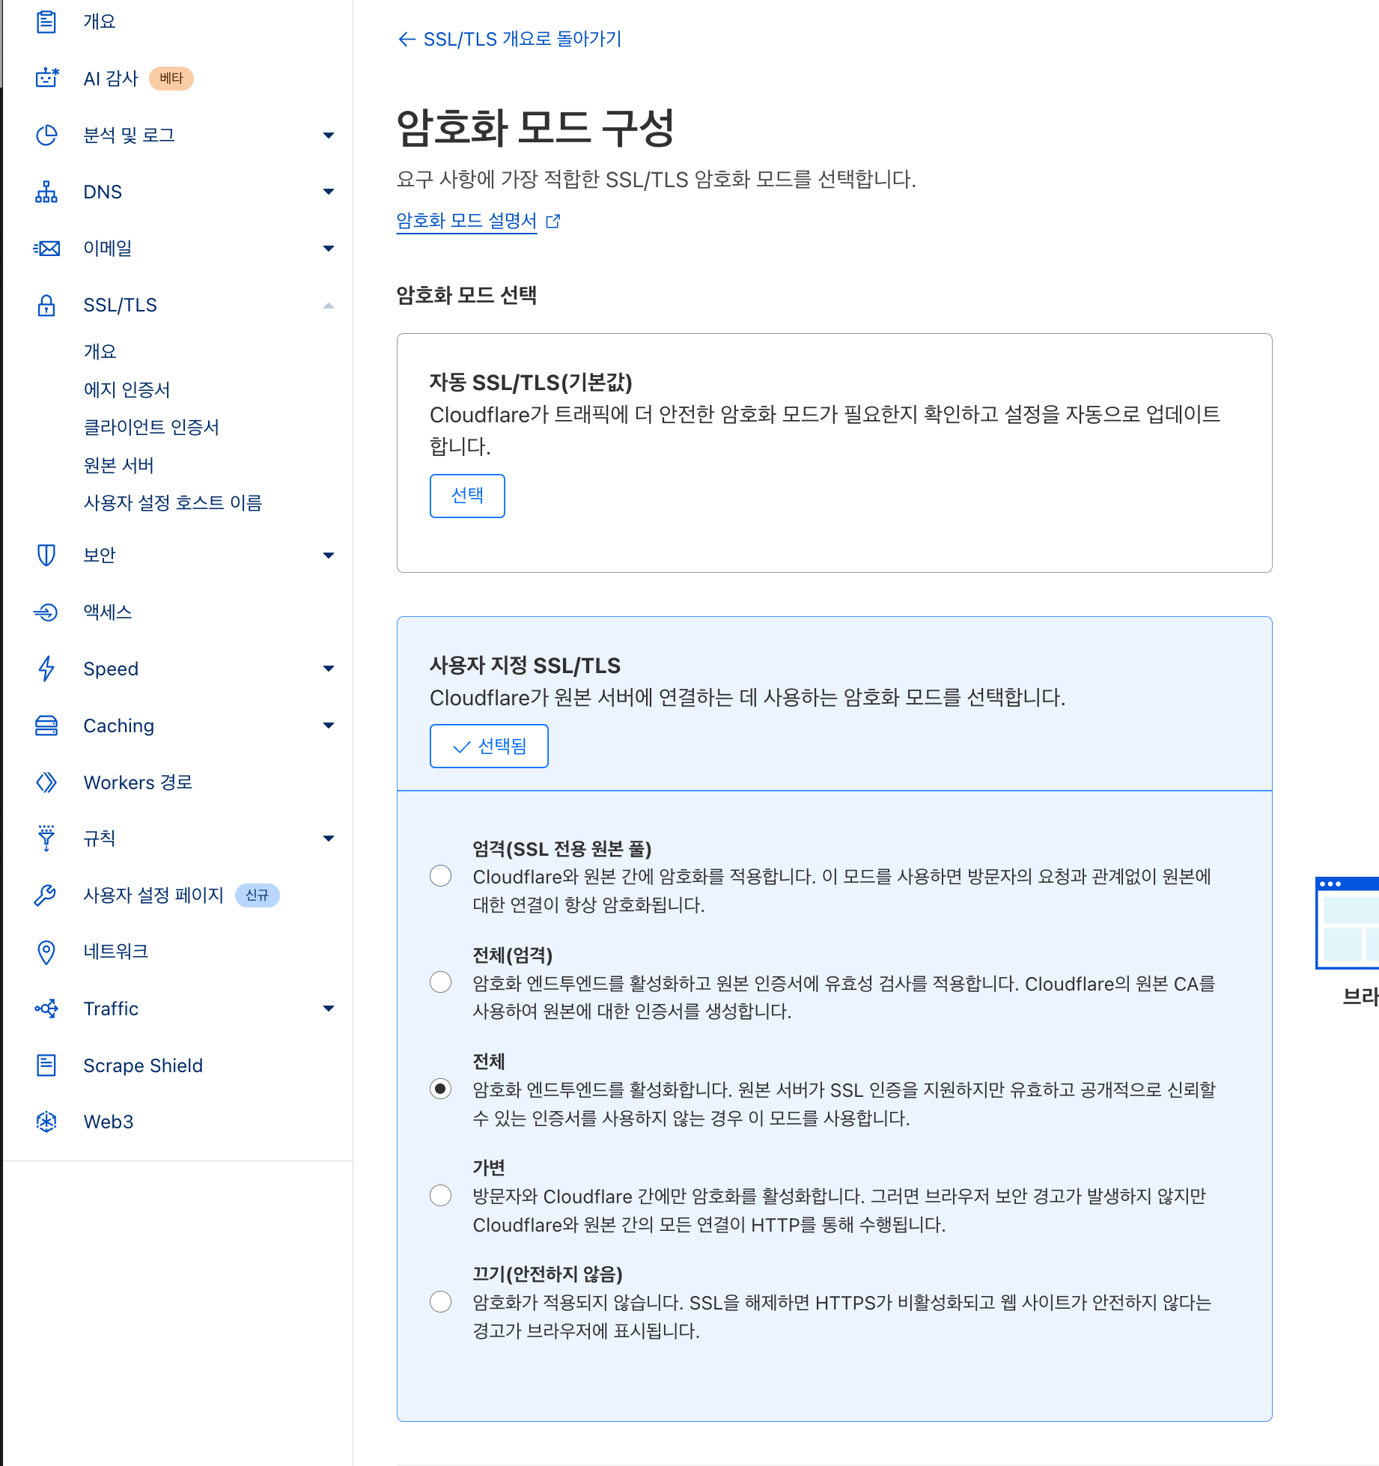Click the 사용자 설정 페이지 wrench icon
Image resolution: width=1379 pixels, height=1466 pixels.
tap(46, 895)
